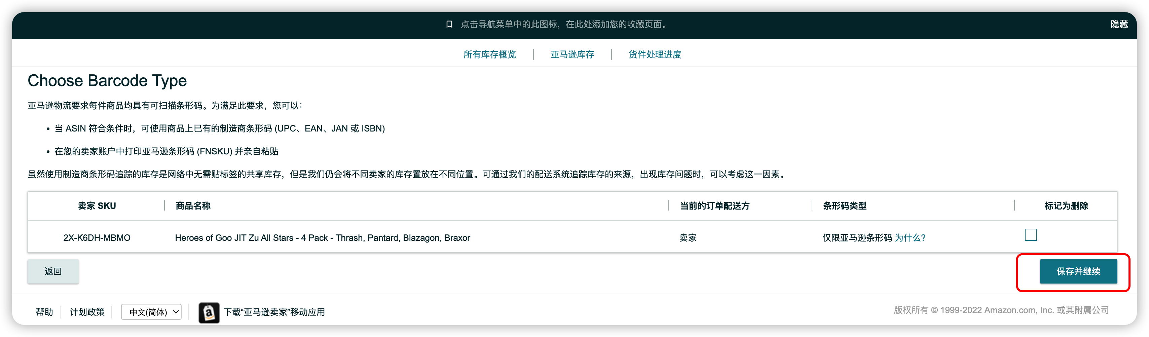The width and height of the screenshot is (1149, 337).
Task: Open the 亚马逊库存 tab
Action: 572,54
